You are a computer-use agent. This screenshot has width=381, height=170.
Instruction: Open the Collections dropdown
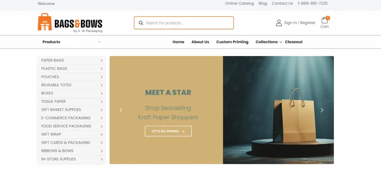[269, 42]
